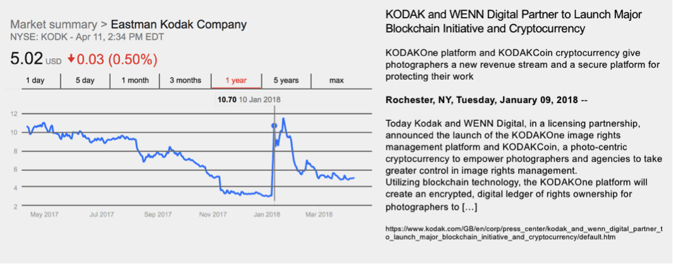Open the Eastman Kodak Company title

pyautogui.click(x=179, y=25)
